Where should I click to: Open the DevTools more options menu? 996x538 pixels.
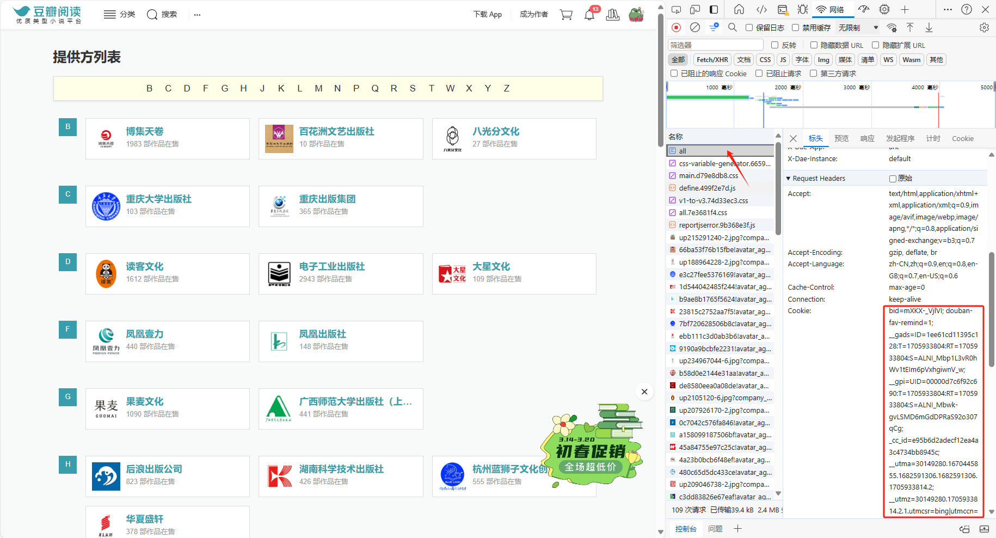point(948,9)
